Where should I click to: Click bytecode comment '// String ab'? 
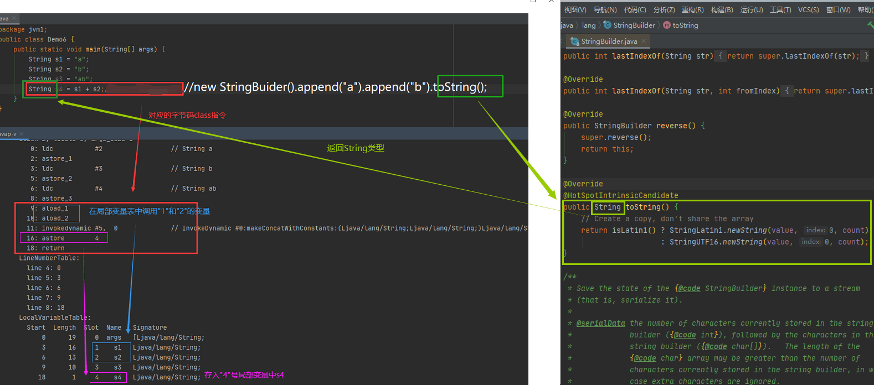click(x=193, y=189)
